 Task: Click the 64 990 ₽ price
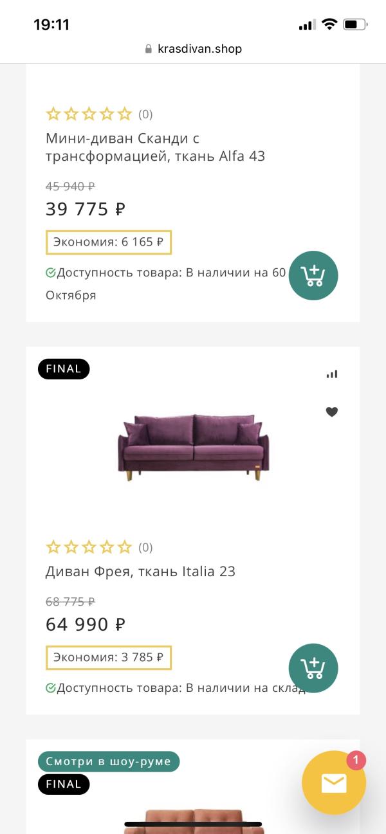click(x=86, y=624)
